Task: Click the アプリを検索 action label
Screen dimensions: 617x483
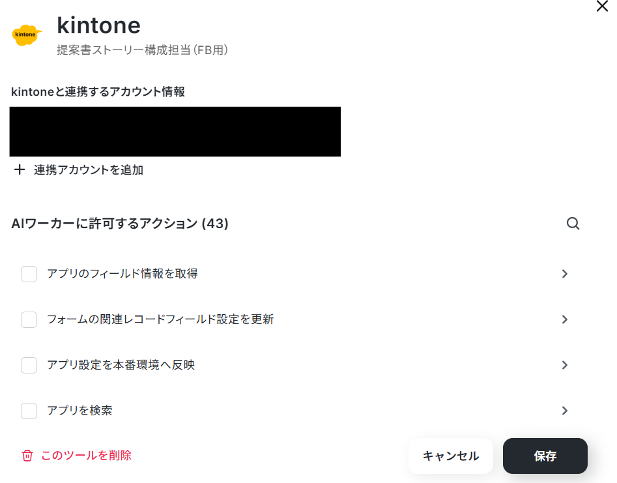Action: pos(80,411)
